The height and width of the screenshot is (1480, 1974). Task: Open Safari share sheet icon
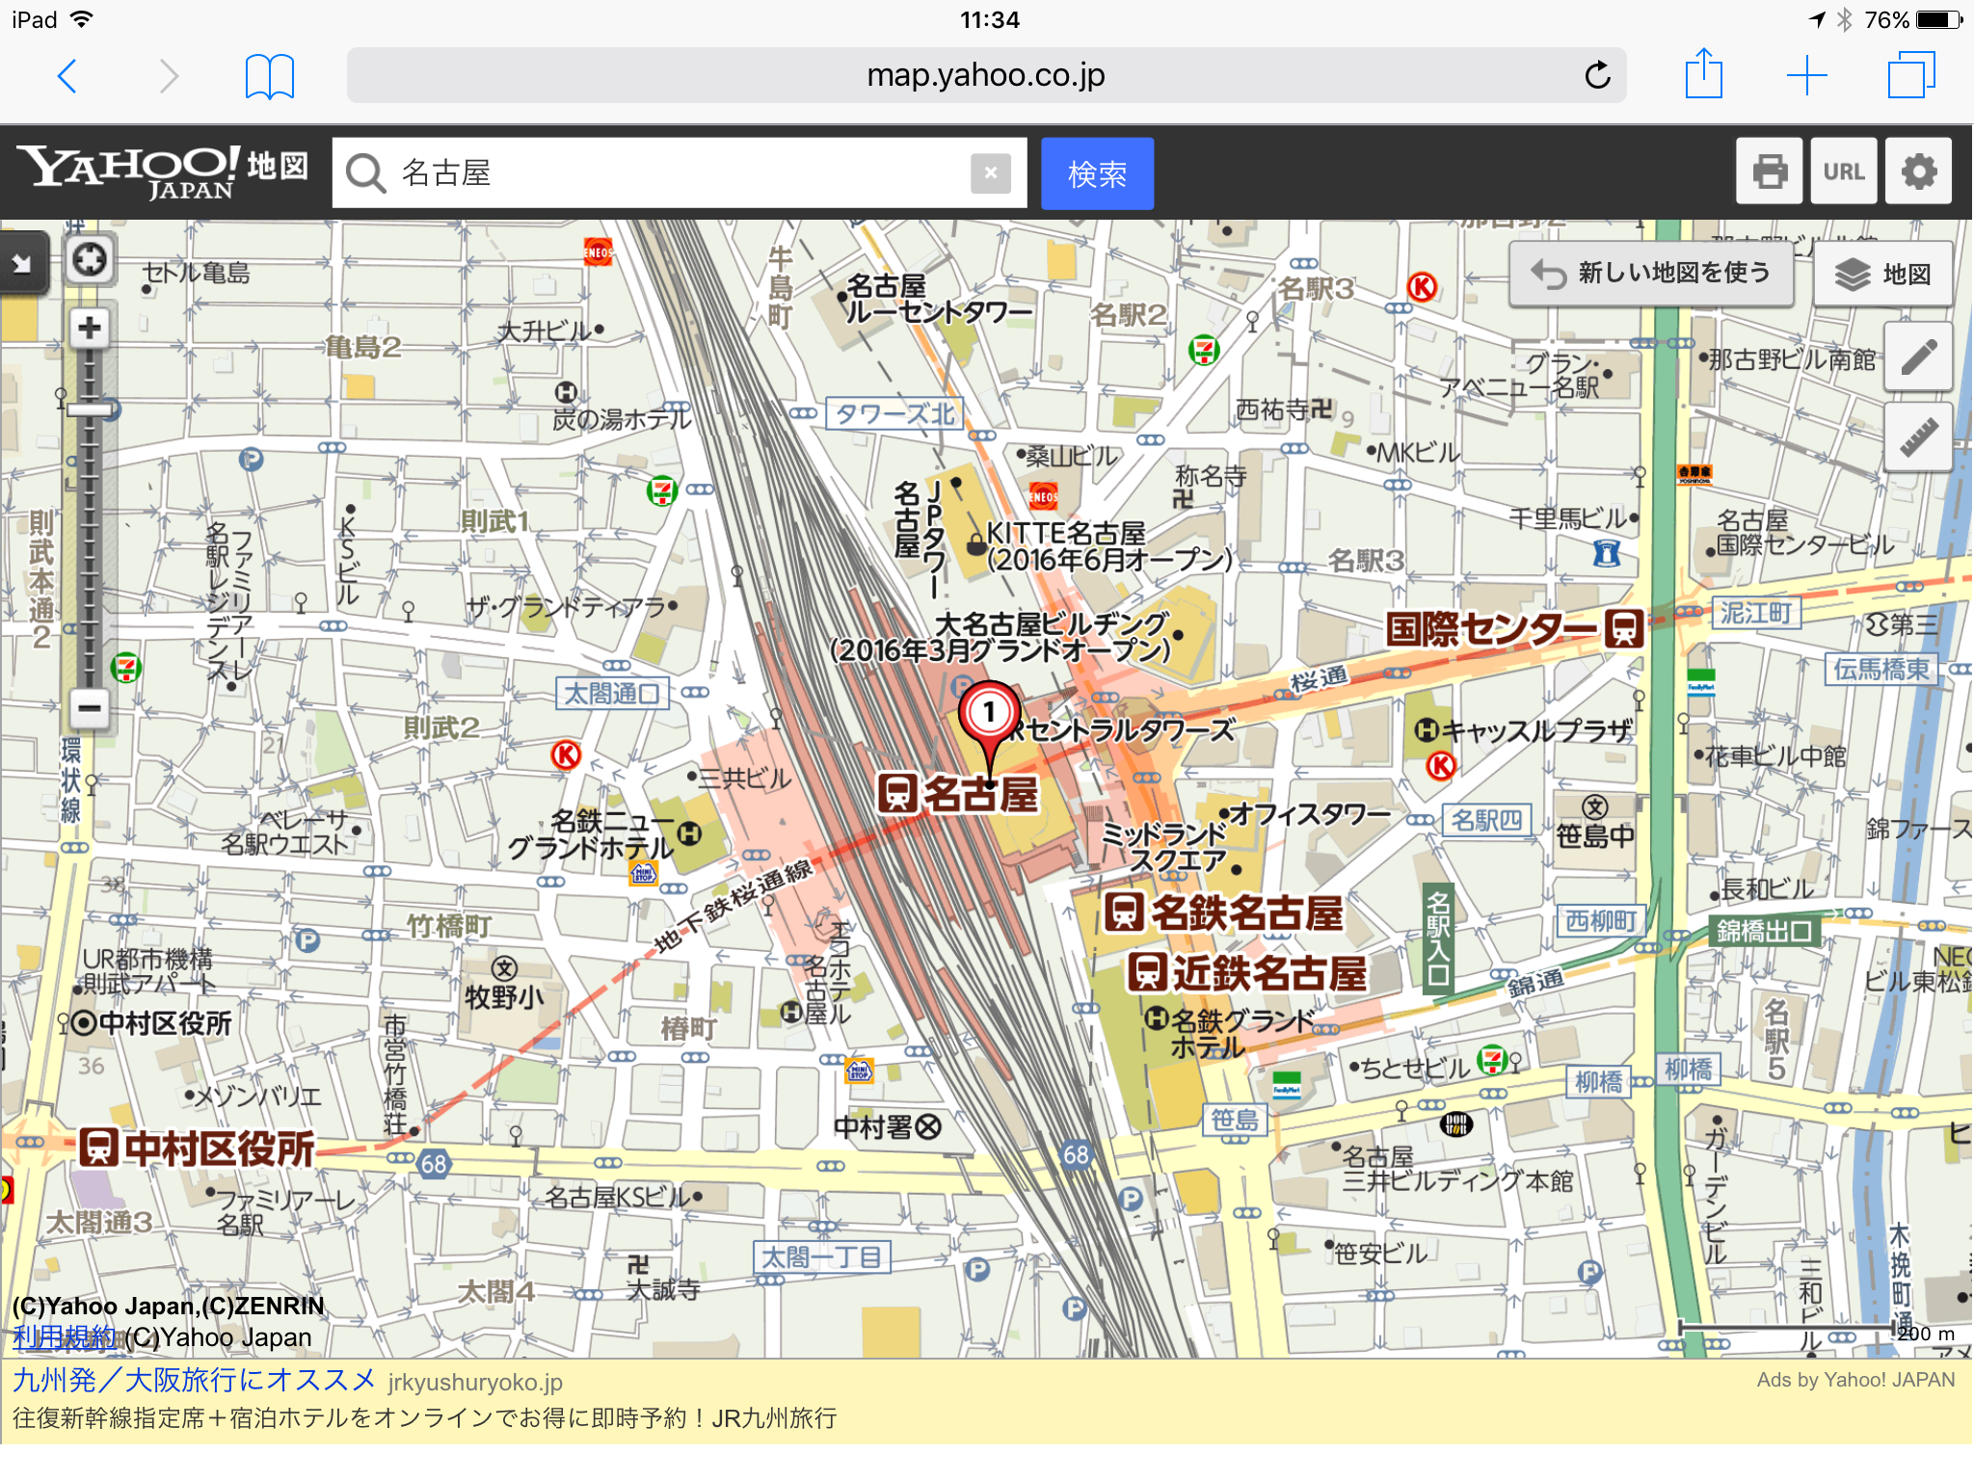[1703, 73]
